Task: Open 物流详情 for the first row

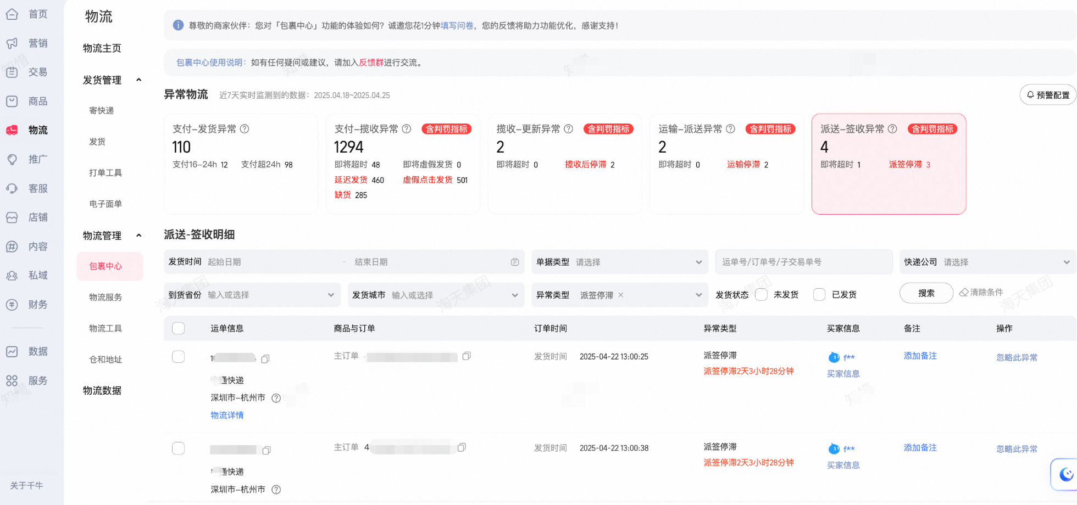Action: (x=227, y=416)
